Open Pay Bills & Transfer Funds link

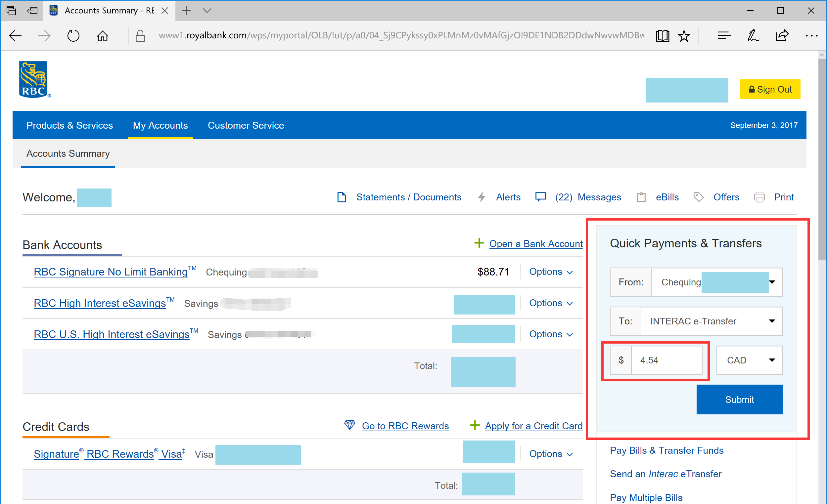pos(666,450)
